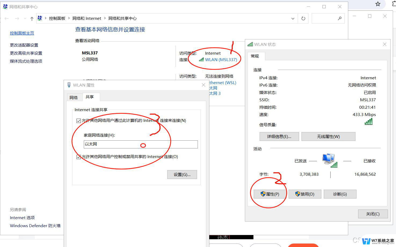Toggle allow users to control shared connection checkbox
The width and height of the screenshot is (396, 247).
[x=79, y=157]
